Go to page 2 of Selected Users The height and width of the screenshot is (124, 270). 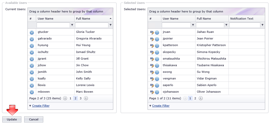(195, 98)
